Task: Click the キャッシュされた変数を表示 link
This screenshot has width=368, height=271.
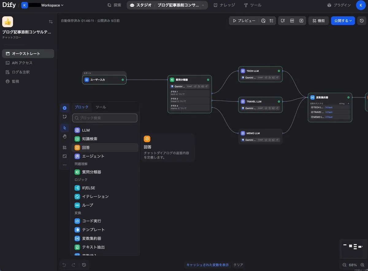Action: 208,265
